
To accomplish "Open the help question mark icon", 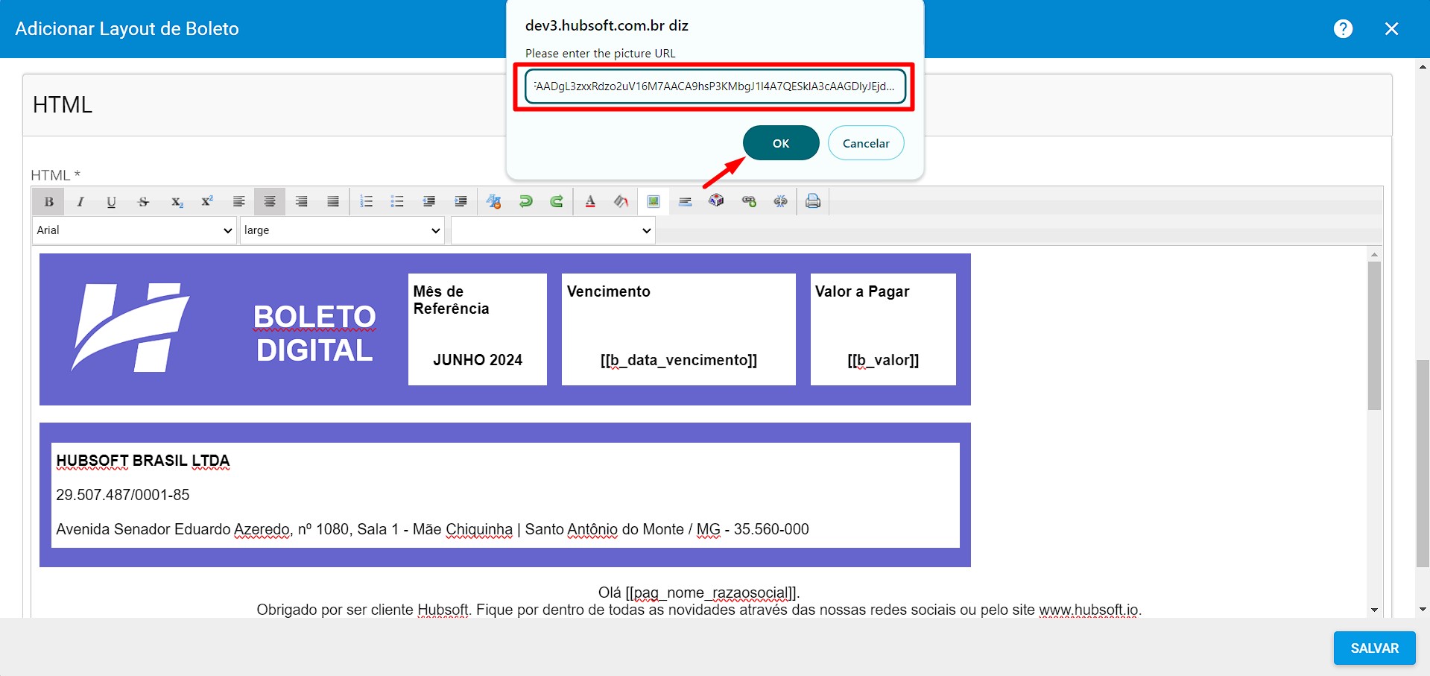I will point(1343,28).
